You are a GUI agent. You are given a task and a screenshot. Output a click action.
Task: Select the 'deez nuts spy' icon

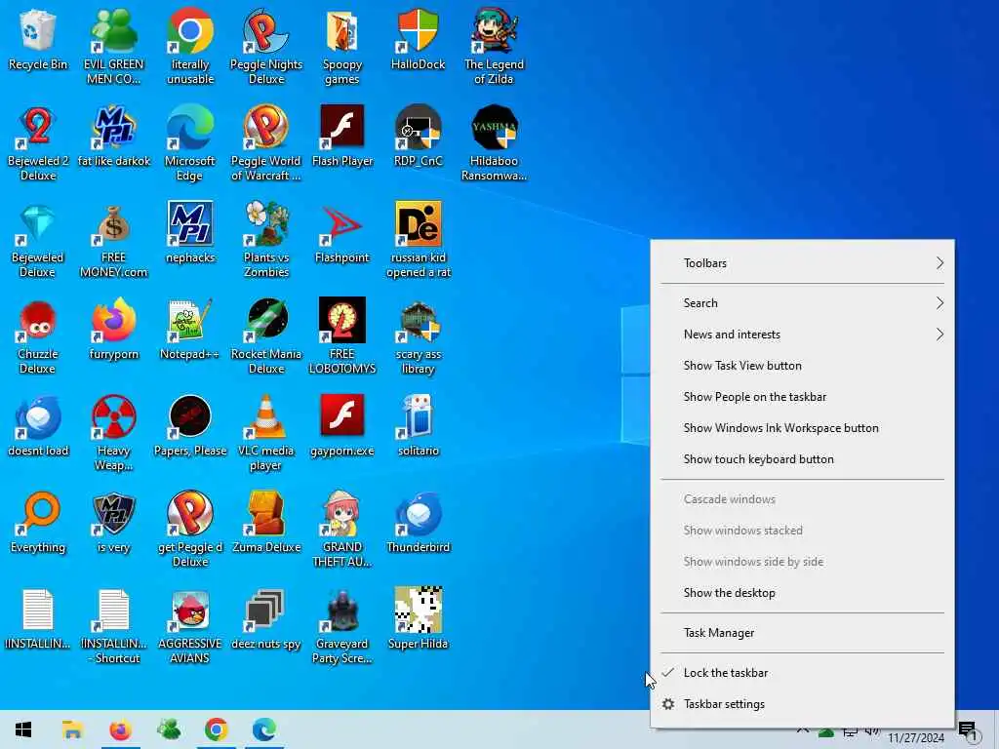265,619
